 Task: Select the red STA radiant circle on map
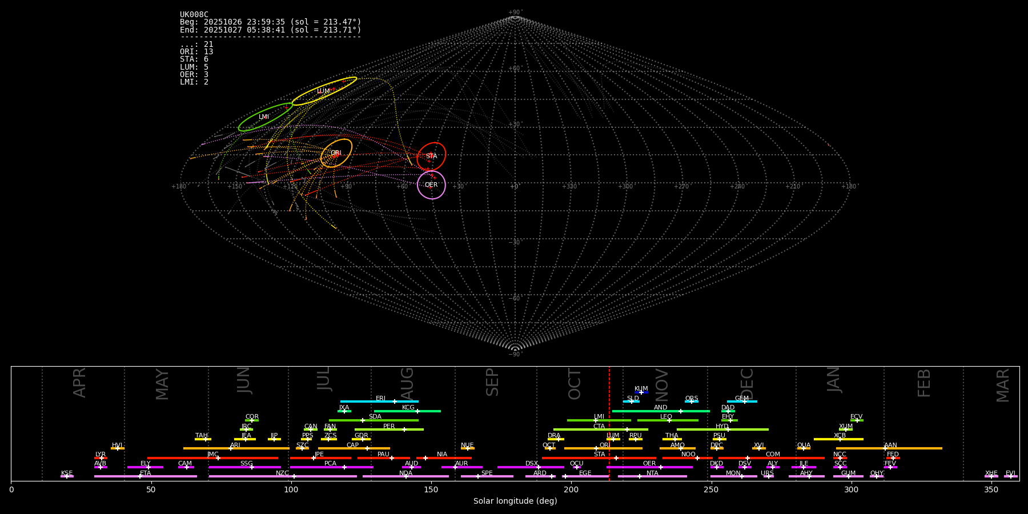pos(431,156)
